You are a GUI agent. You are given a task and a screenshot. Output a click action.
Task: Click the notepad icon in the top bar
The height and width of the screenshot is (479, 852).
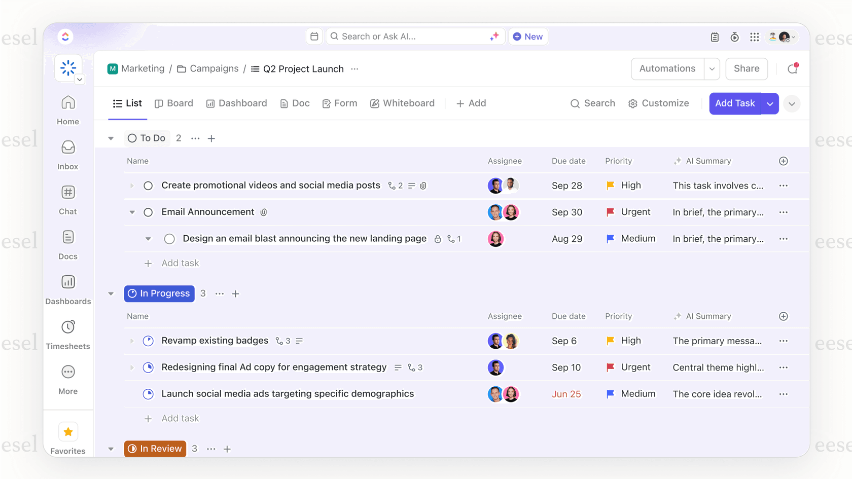coord(715,36)
